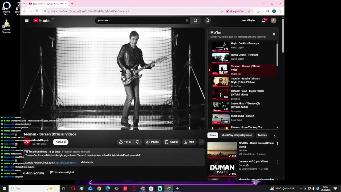Open the tab search dropdown chevron

(24, 4)
